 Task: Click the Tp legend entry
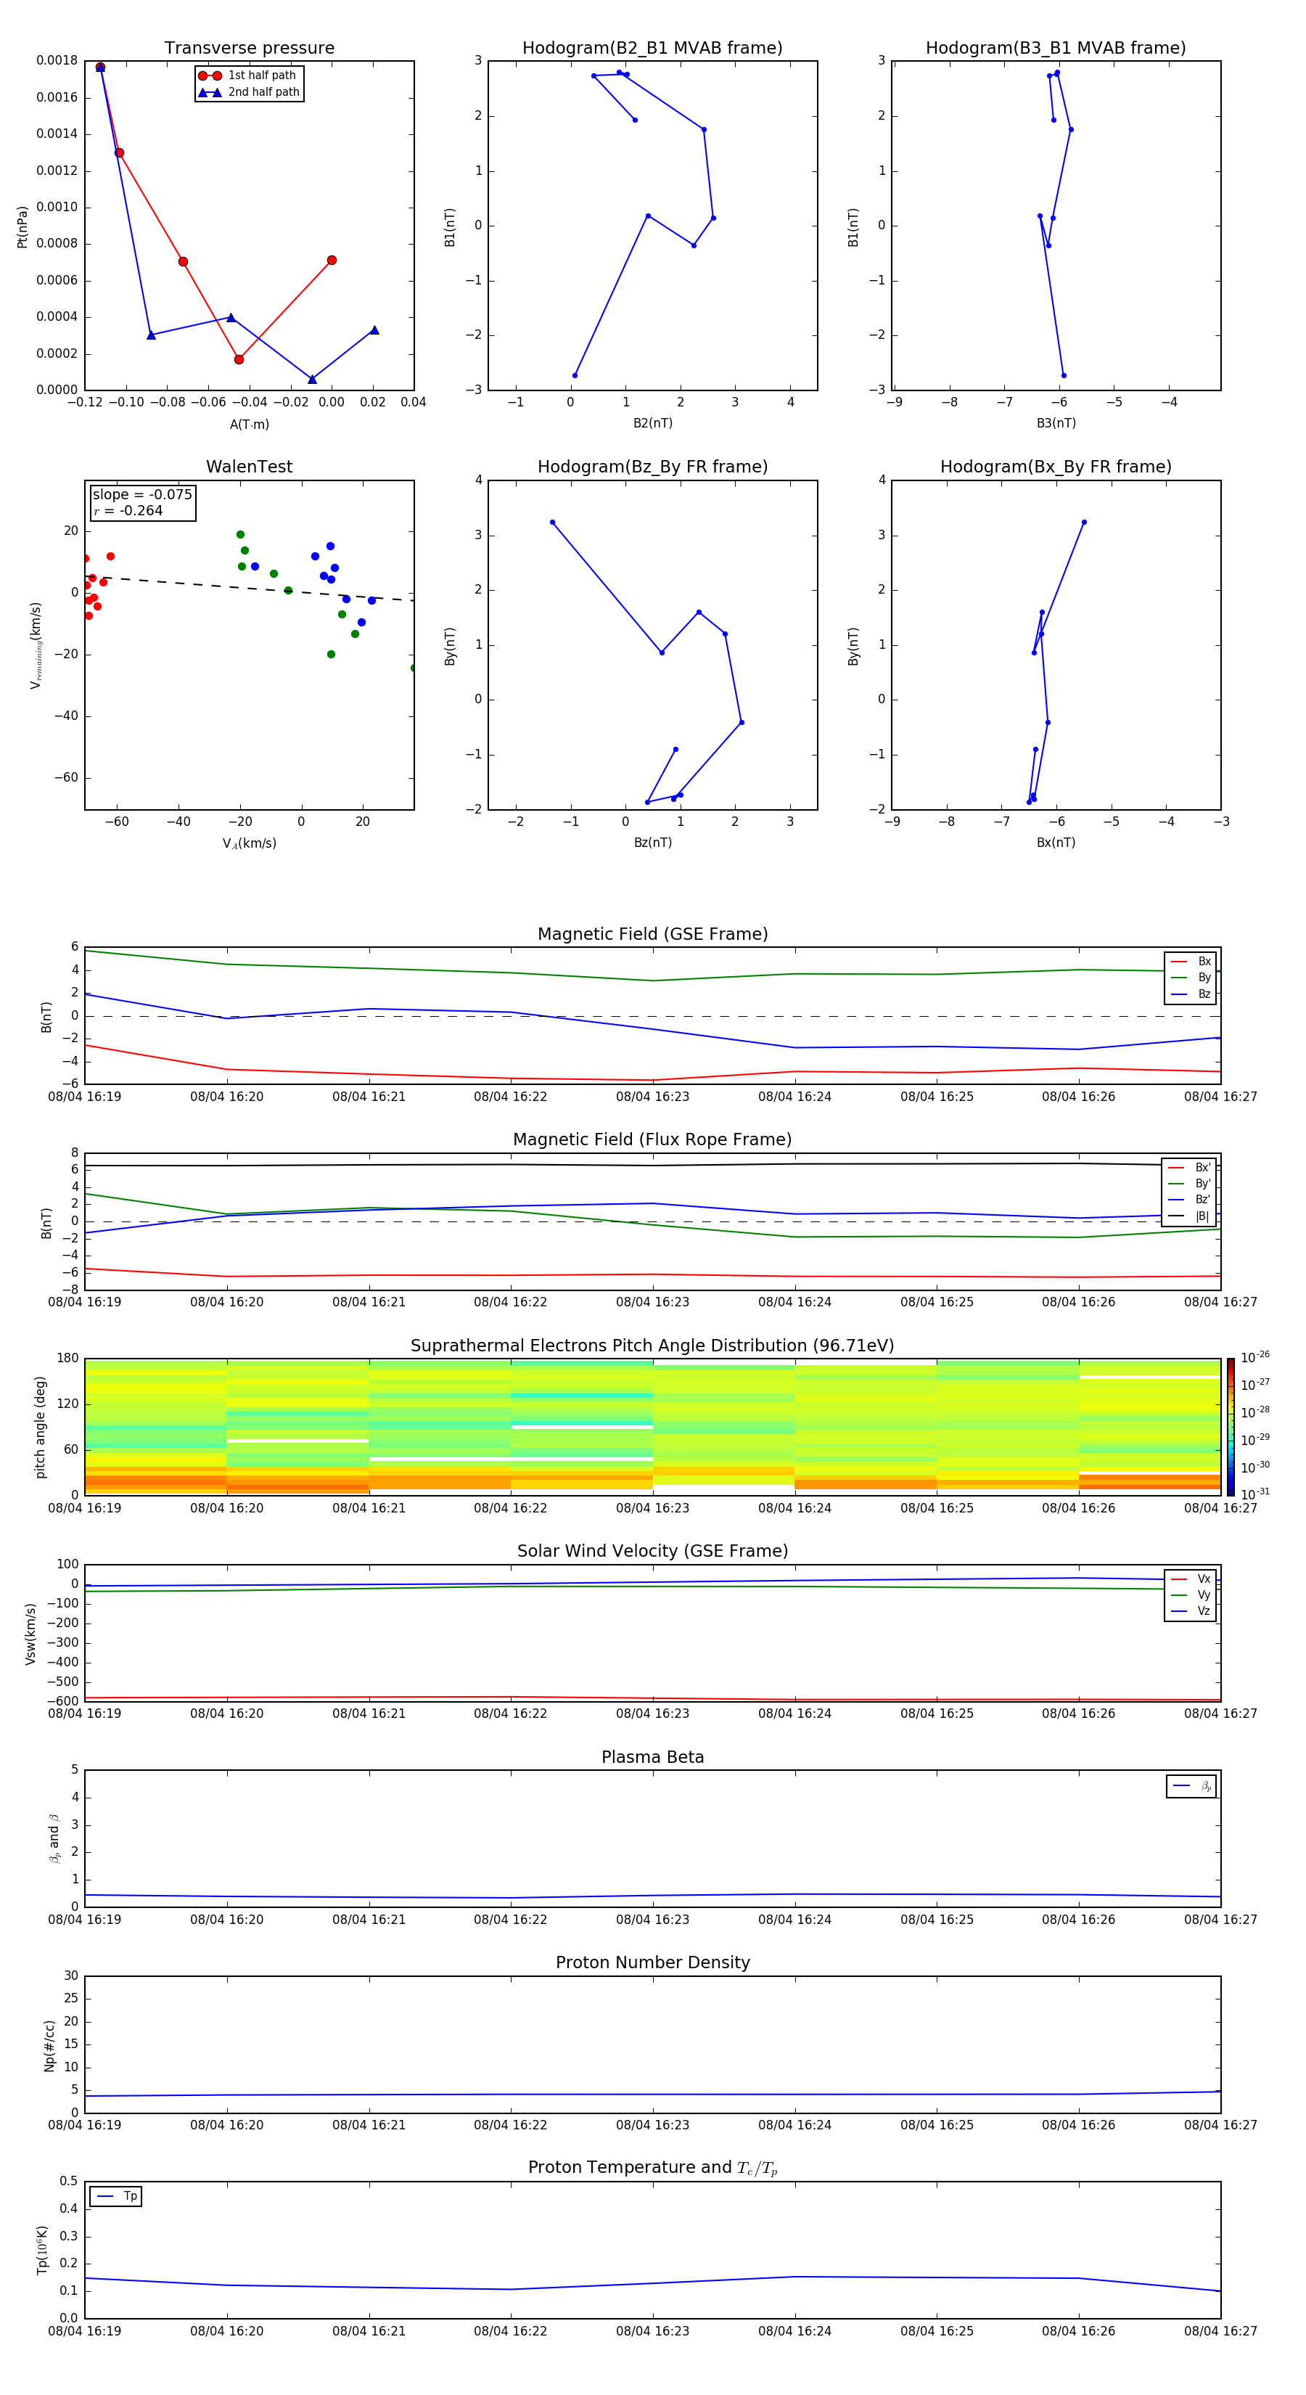116,2196
